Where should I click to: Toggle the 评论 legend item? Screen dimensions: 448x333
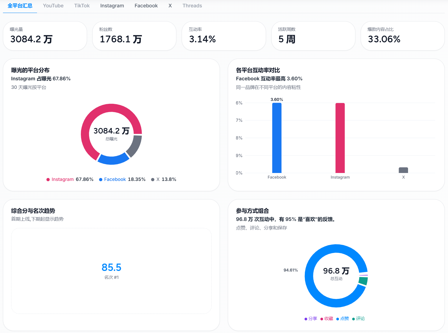coord(358,319)
